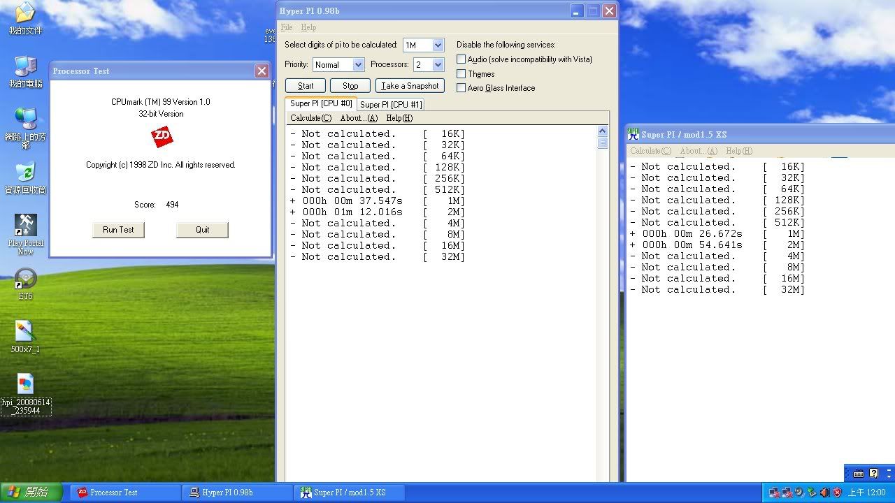Open the red security shield tray icon
Image resolution: width=895 pixels, height=503 pixels.
click(x=838, y=493)
